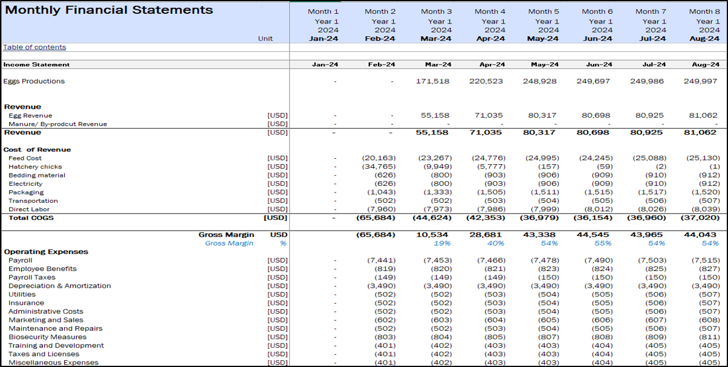This screenshot has height=367, width=728.
Task: Select the Month 8 header label
Action: pyautogui.click(x=704, y=11)
